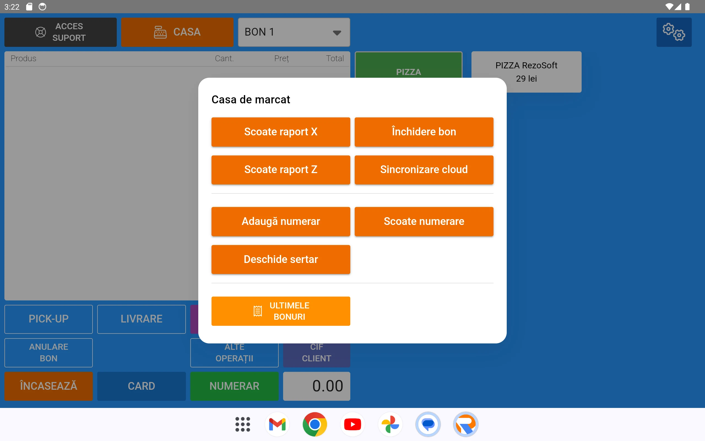This screenshot has height=441, width=705.
Task: Open the settings gears icon
Action: 674,32
